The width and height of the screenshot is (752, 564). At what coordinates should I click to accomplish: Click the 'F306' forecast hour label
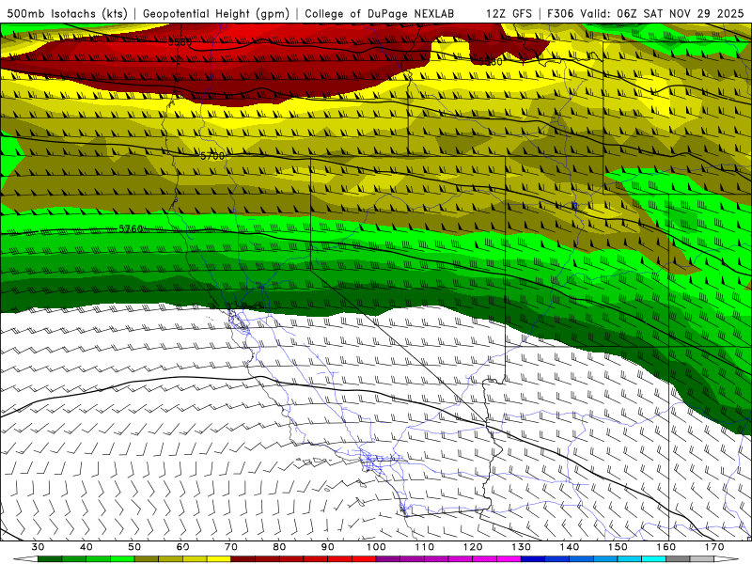(560, 13)
